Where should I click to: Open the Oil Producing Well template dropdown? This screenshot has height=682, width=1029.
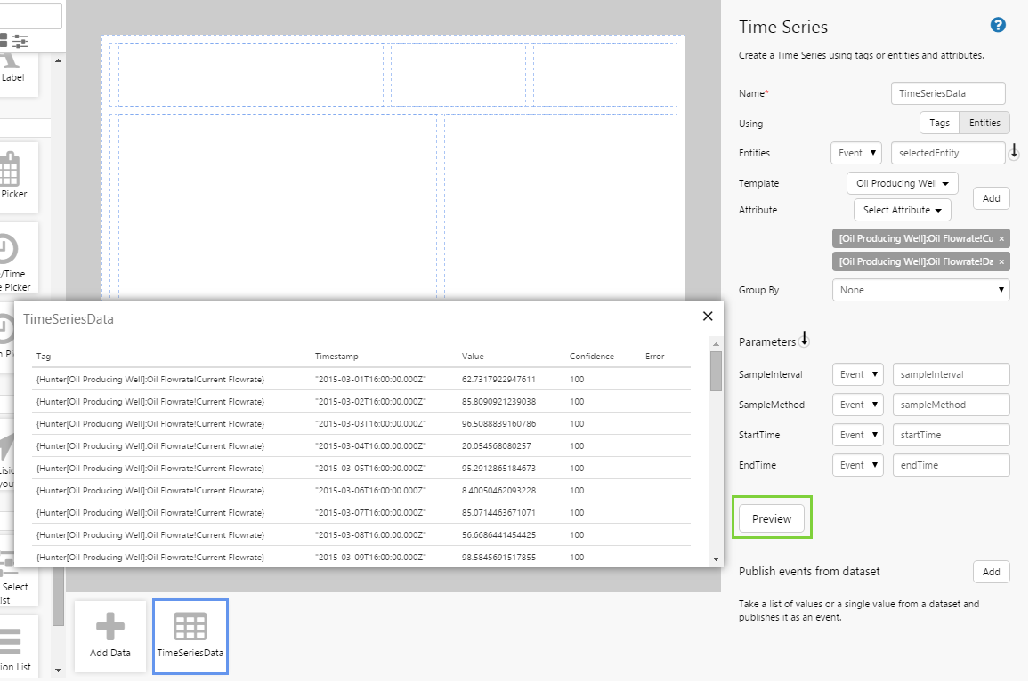click(x=902, y=184)
